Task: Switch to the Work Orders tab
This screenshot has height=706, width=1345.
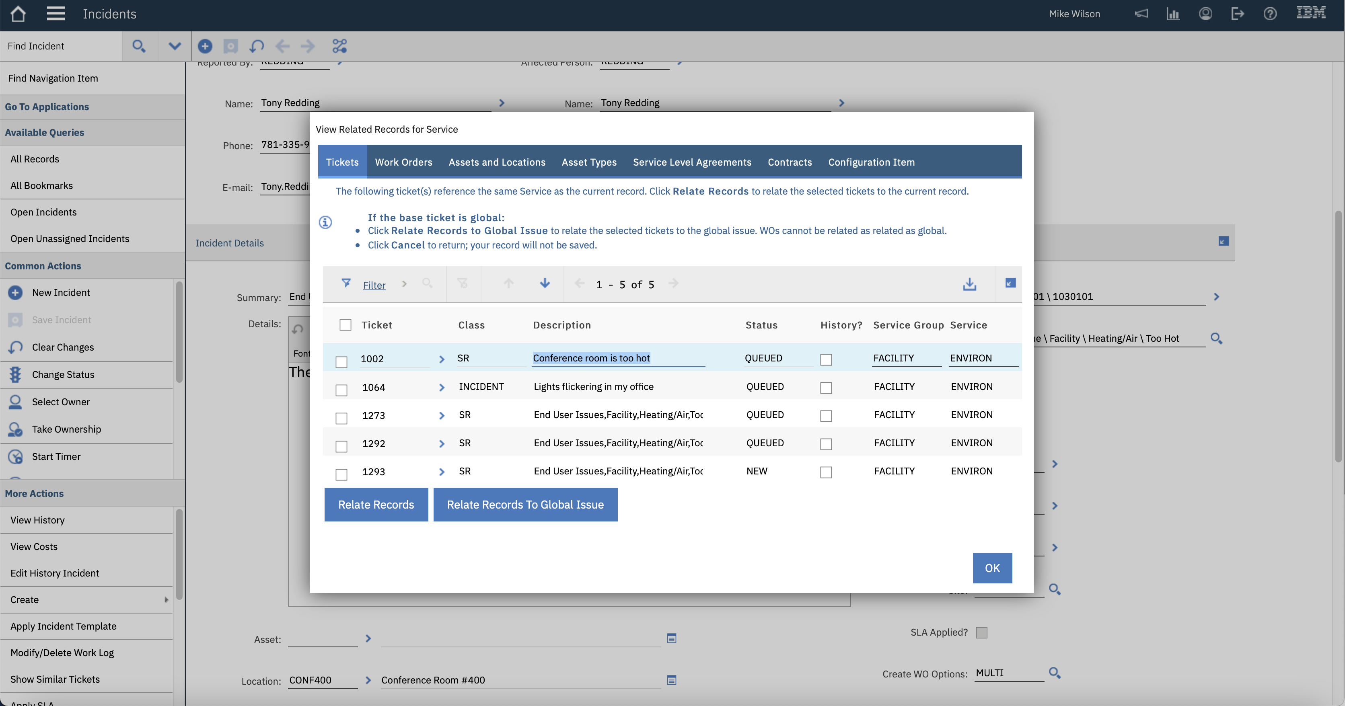Action: [x=403, y=162]
